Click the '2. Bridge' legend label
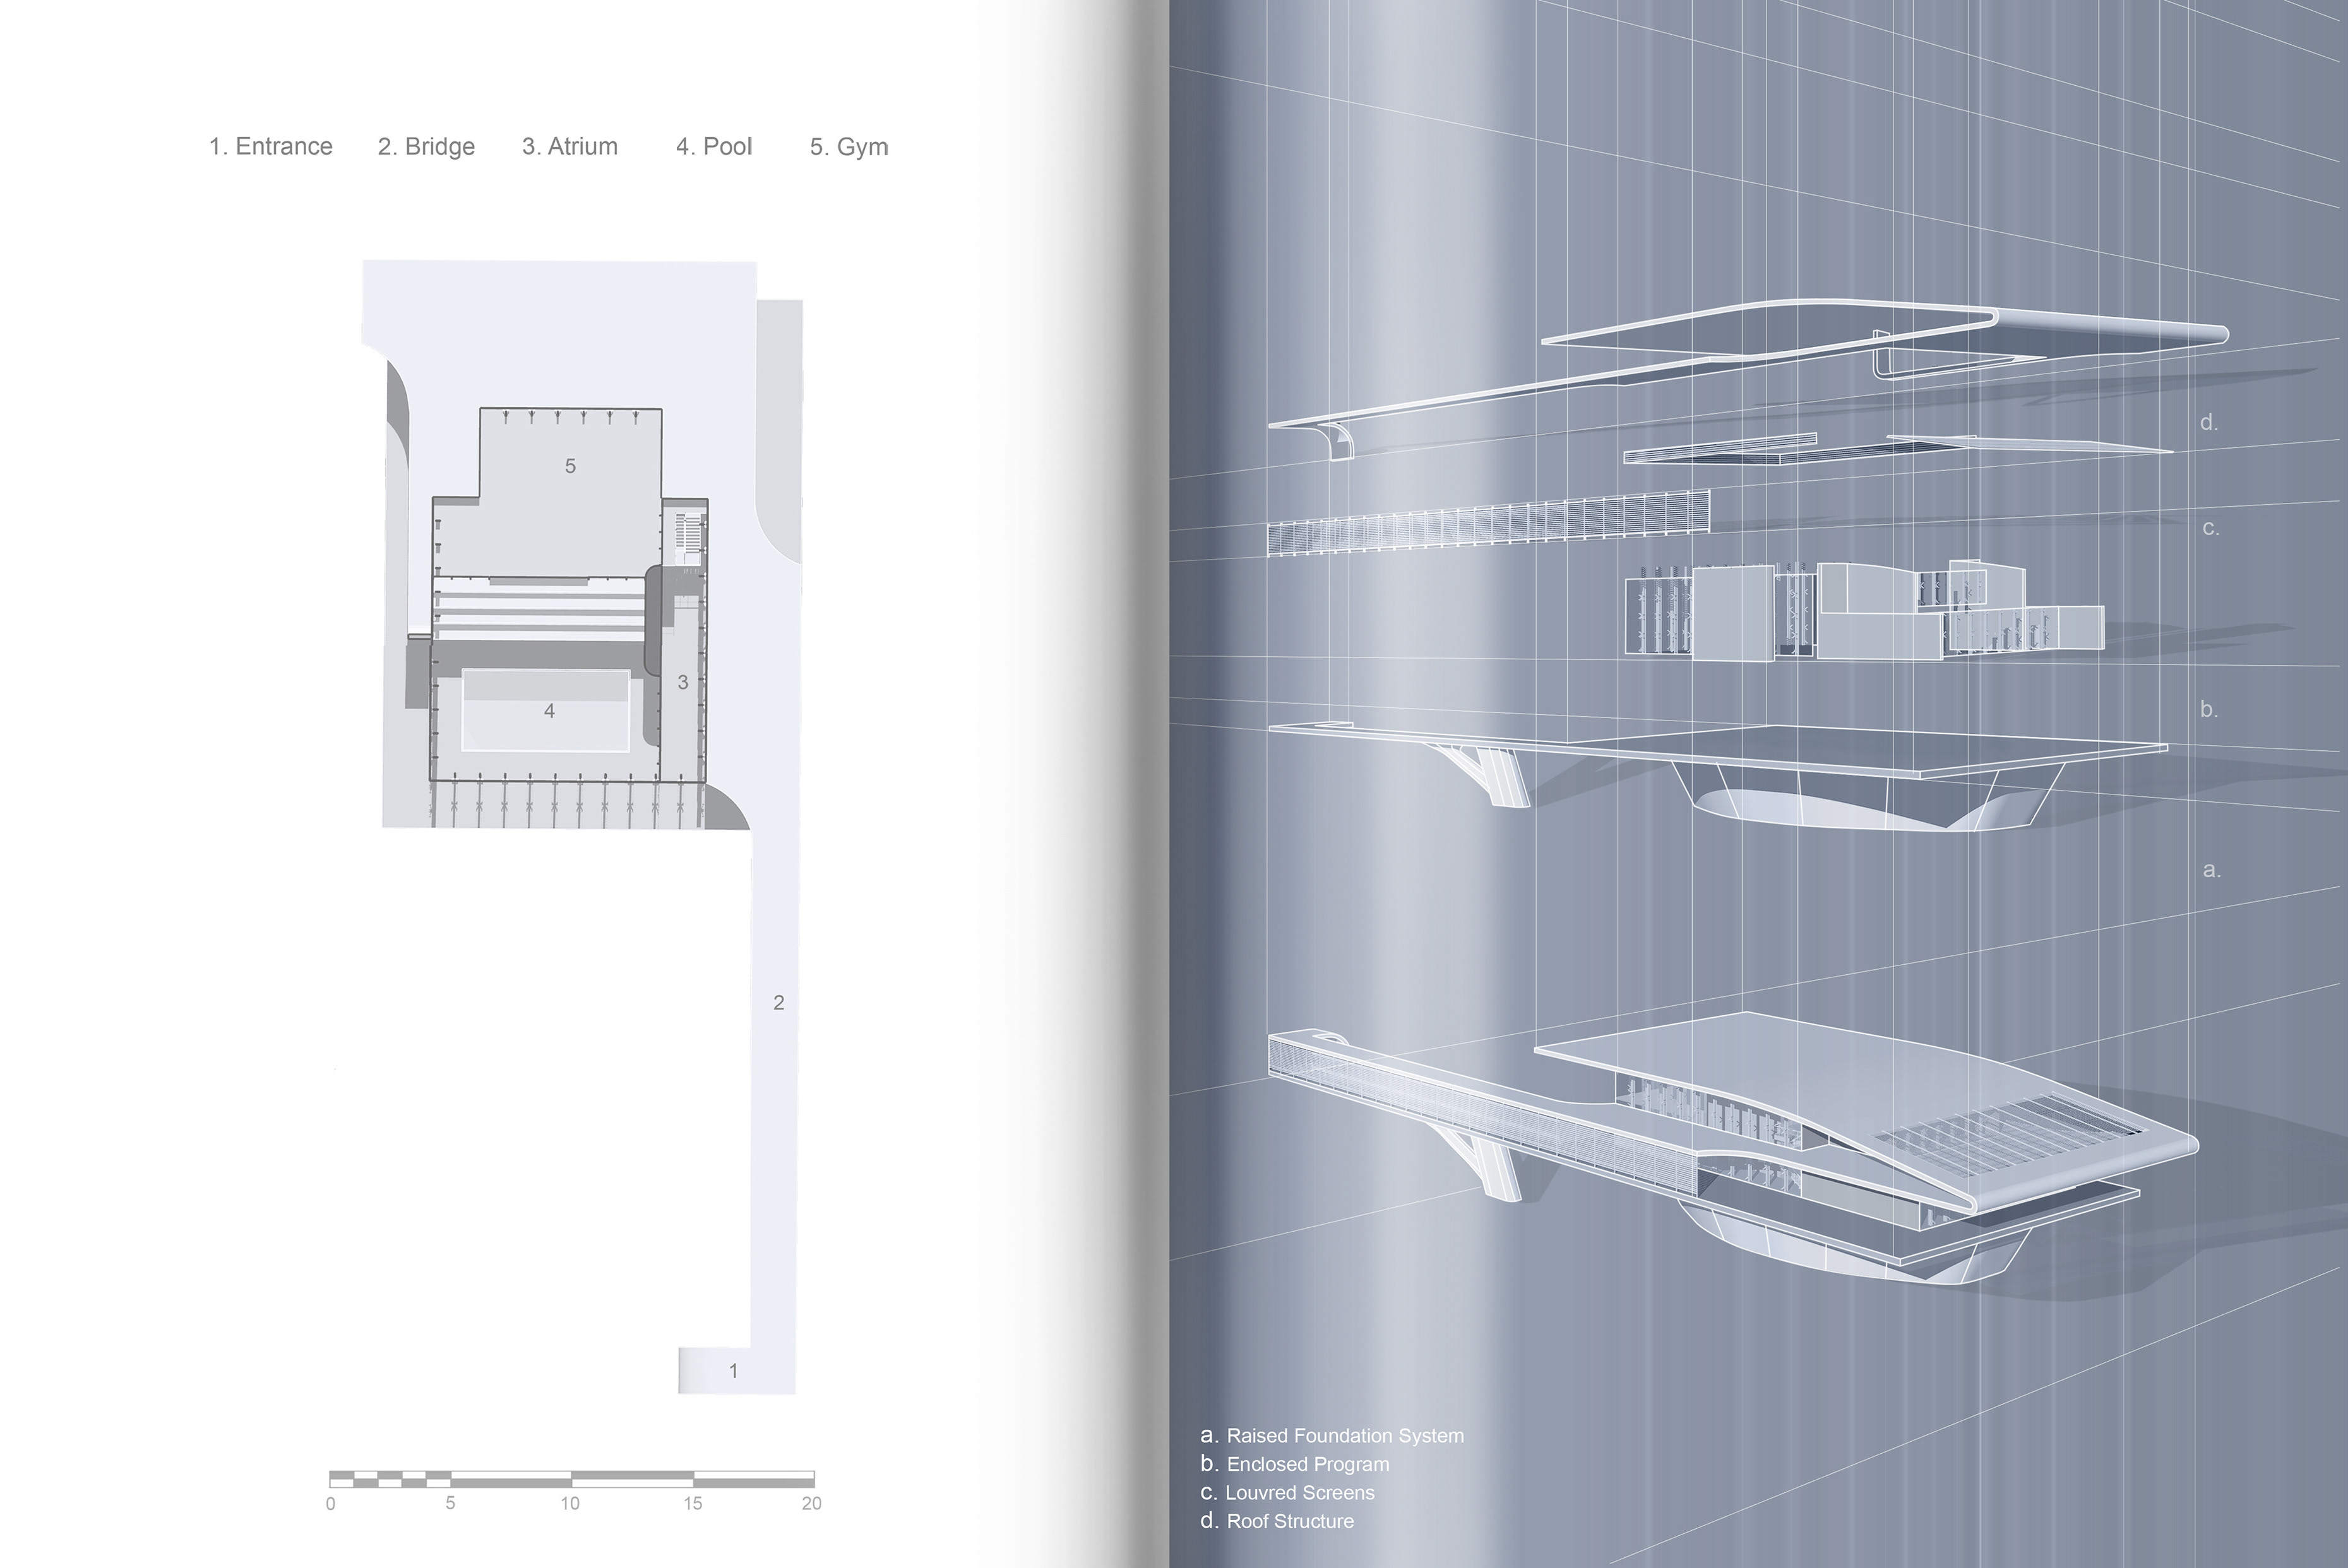Viewport: 2348px width, 1568px height. pyautogui.click(x=426, y=147)
